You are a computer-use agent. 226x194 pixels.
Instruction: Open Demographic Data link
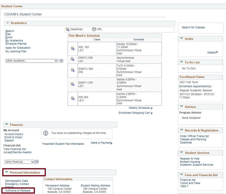(x=16, y=181)
